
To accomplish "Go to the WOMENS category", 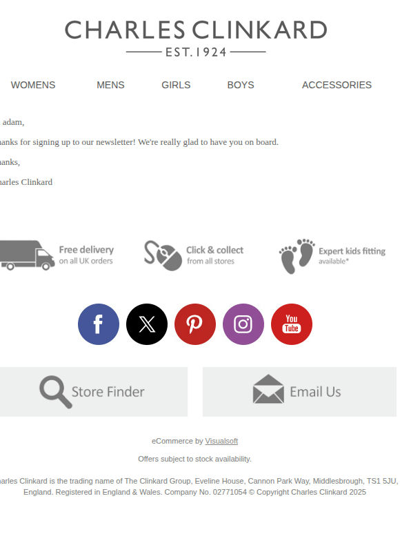I will tap(33, 85).
